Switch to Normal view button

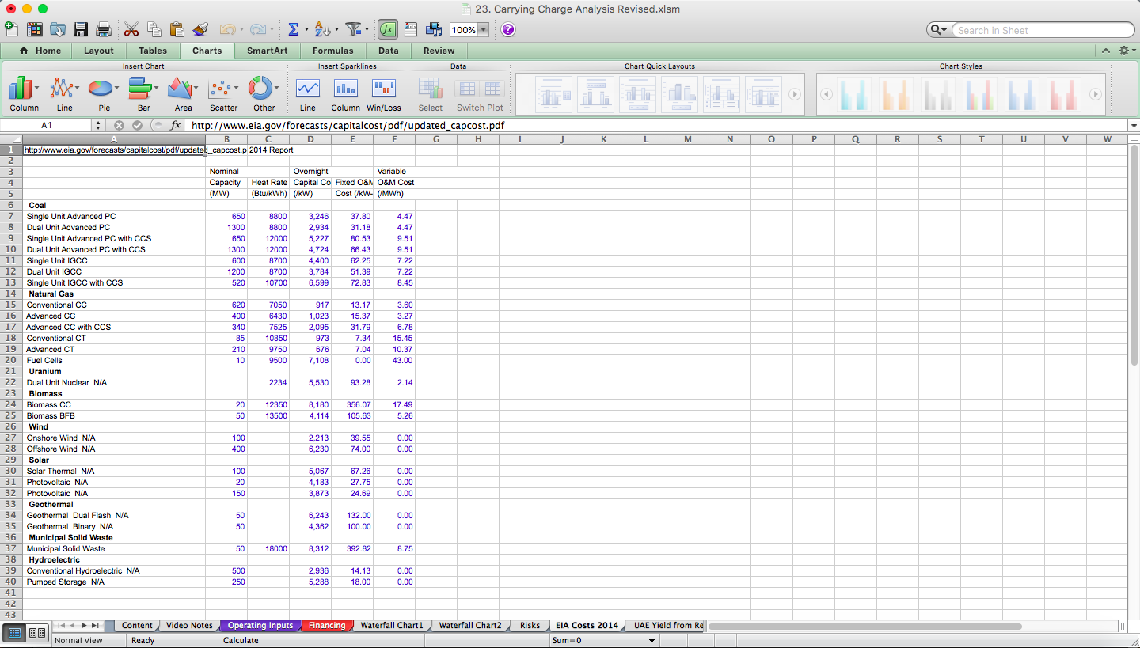pos(14,632)
